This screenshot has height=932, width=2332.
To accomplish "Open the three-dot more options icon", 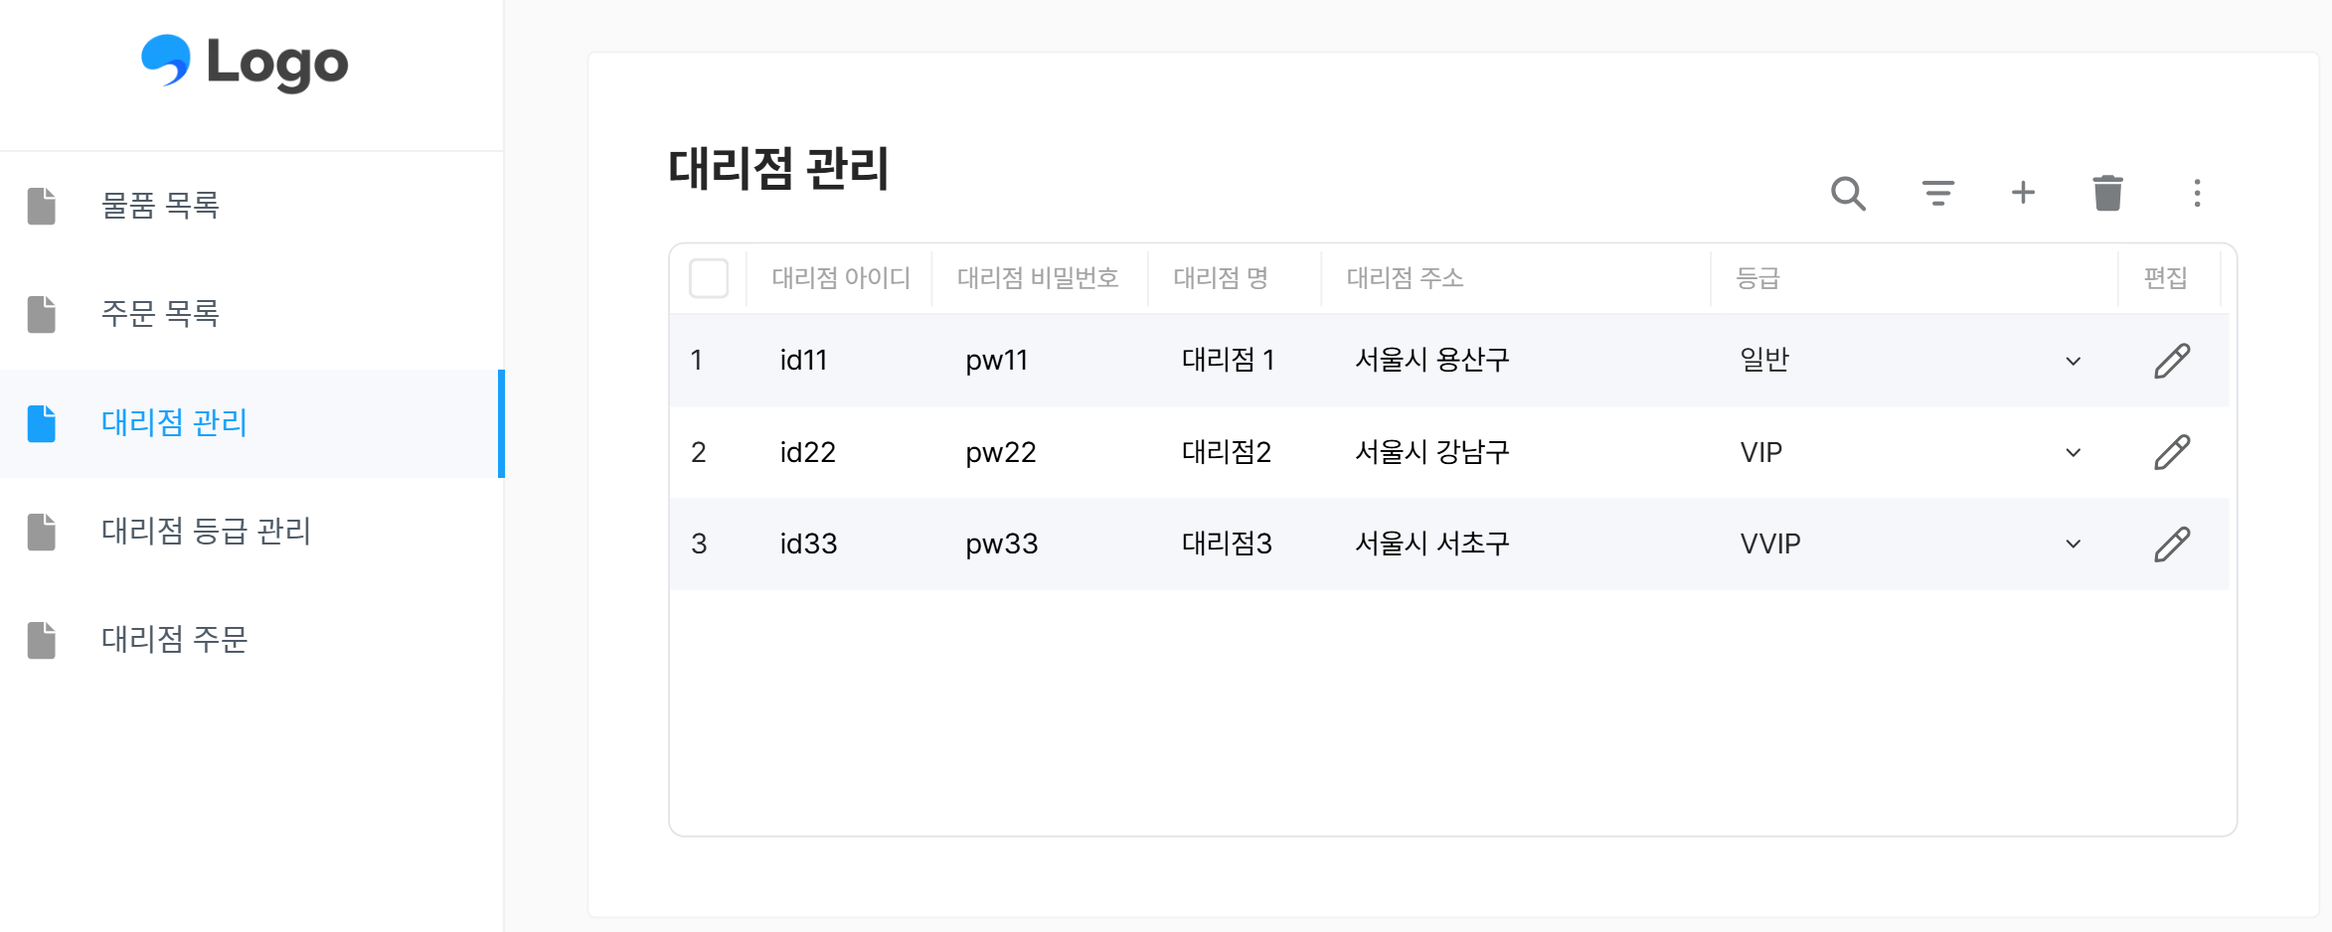I will tap(2196, 194).
